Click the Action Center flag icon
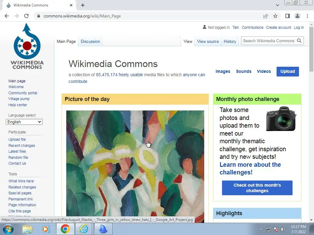 tap(276, 229)
